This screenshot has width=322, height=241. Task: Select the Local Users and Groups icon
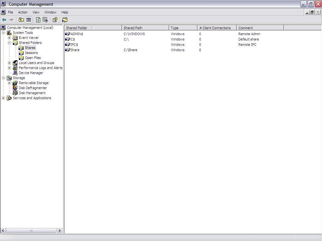click(x=15, y=63)
